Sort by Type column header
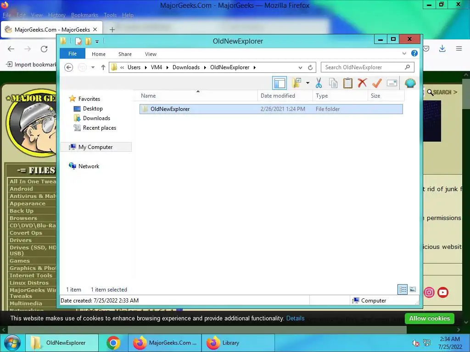470x352 pixels. (x=340, y=96)
